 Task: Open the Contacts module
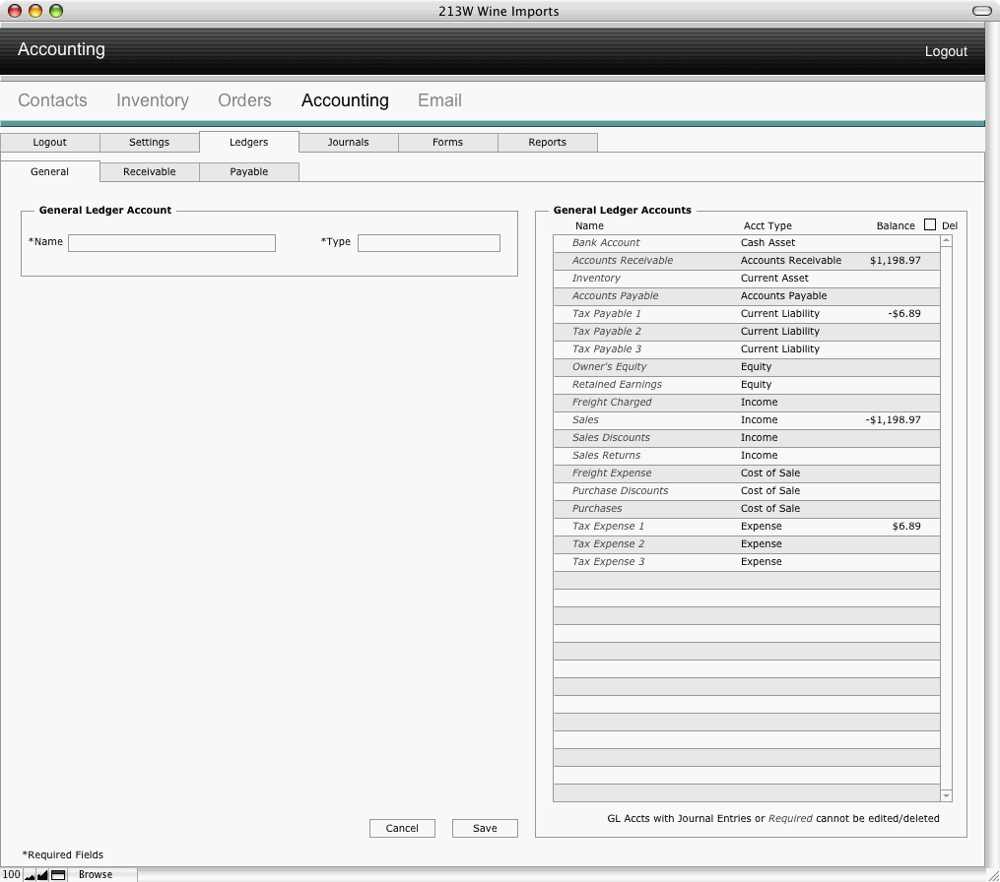[52, 100]
